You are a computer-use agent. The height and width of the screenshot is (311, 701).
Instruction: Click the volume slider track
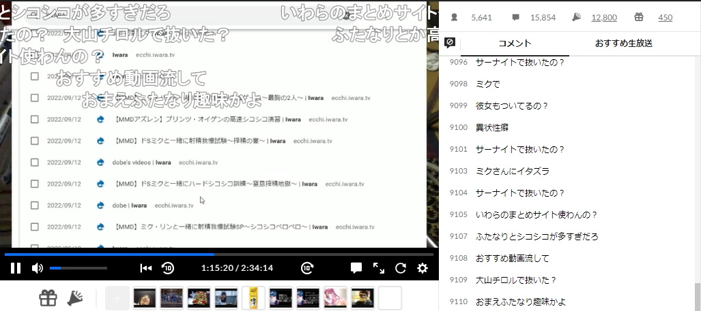click(x=78, y=268)
